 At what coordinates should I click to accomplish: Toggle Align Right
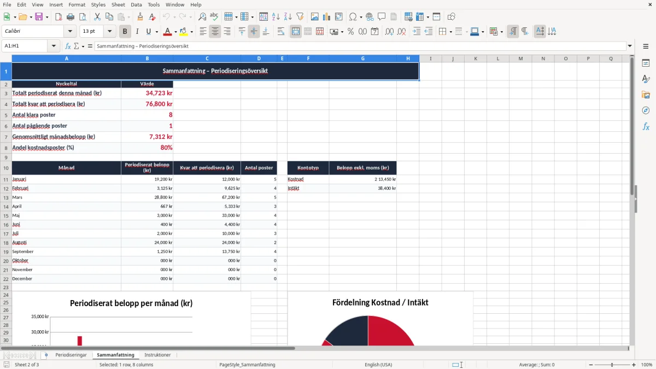point(227,32)
